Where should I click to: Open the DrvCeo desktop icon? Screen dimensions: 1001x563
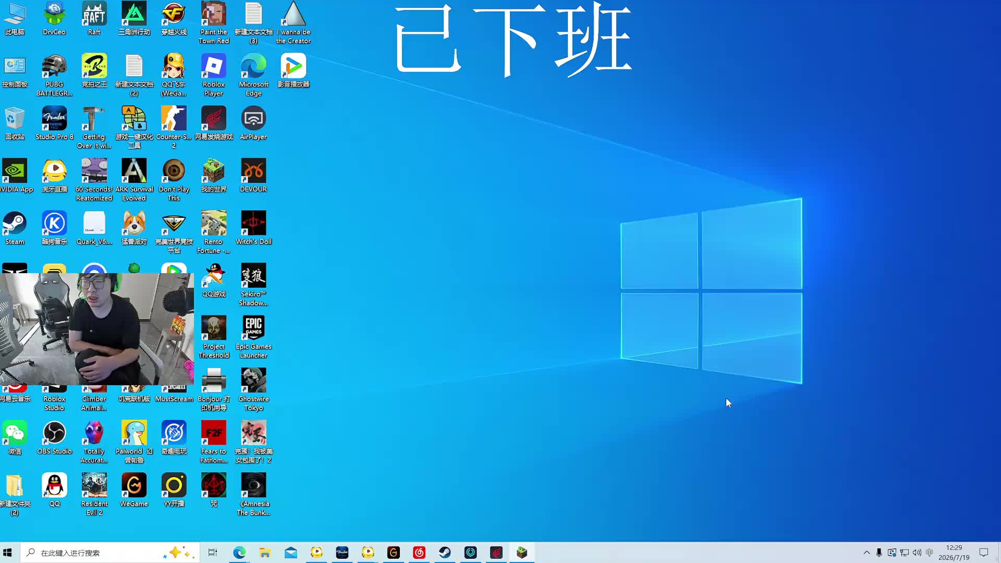click(54, 19)
